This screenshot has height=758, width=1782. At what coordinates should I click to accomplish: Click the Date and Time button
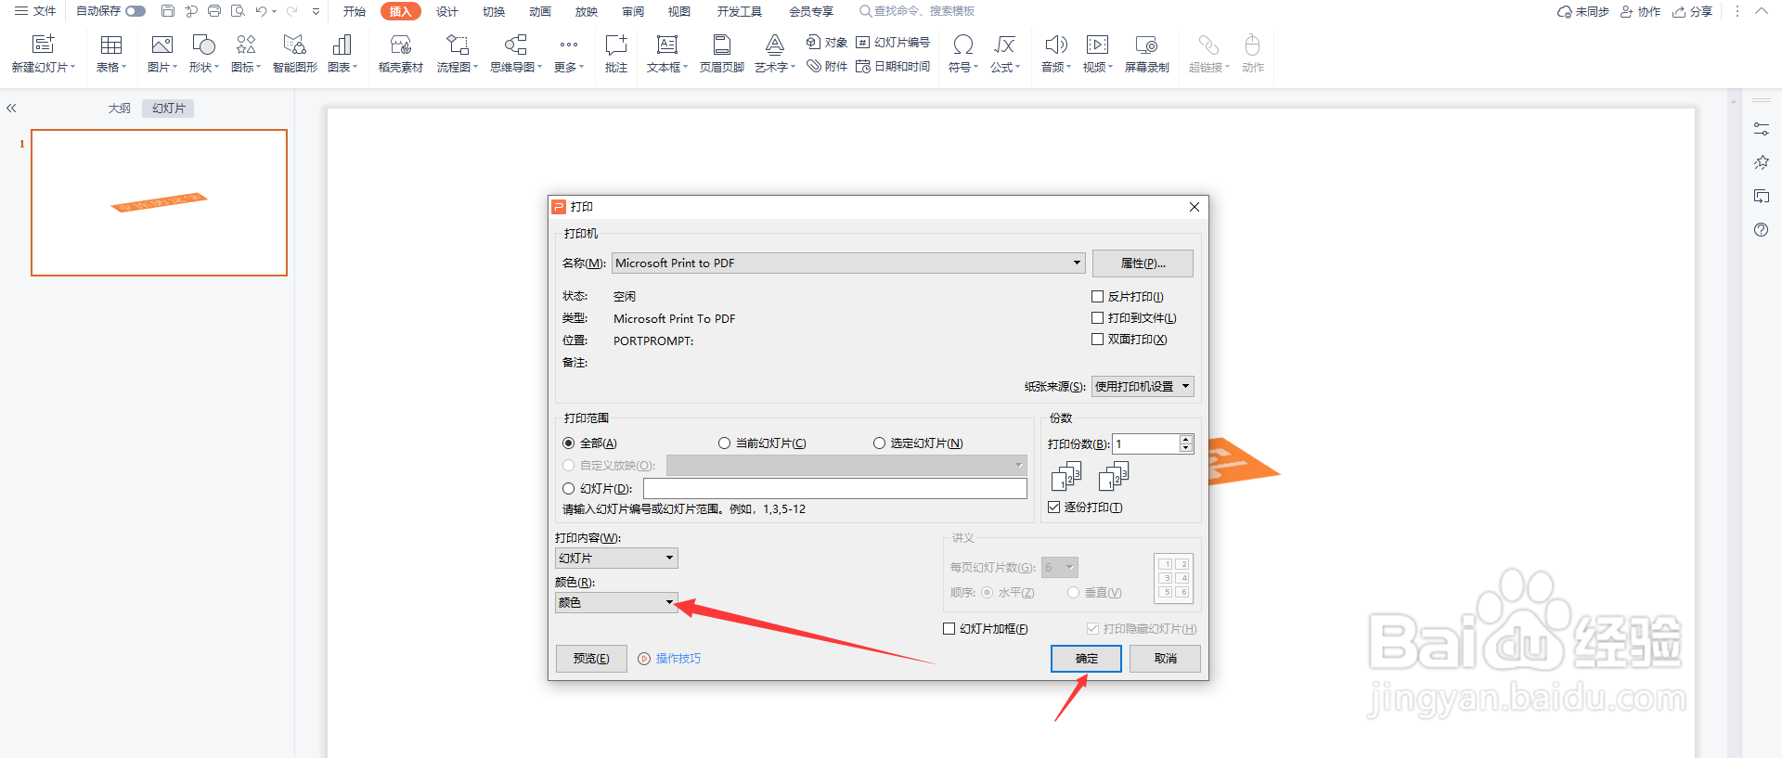tap(893, 67)
